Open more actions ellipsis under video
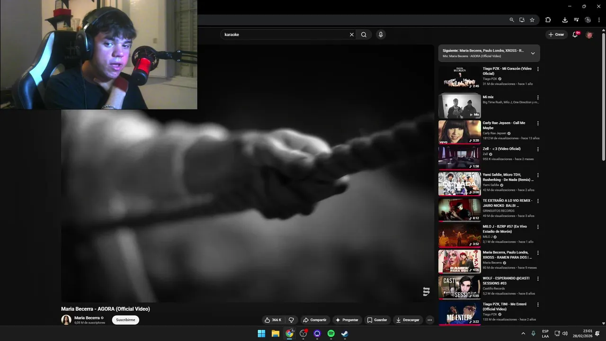Image resolution: width=606 pixels, height=341 pixels. click(x=430, y=320)
